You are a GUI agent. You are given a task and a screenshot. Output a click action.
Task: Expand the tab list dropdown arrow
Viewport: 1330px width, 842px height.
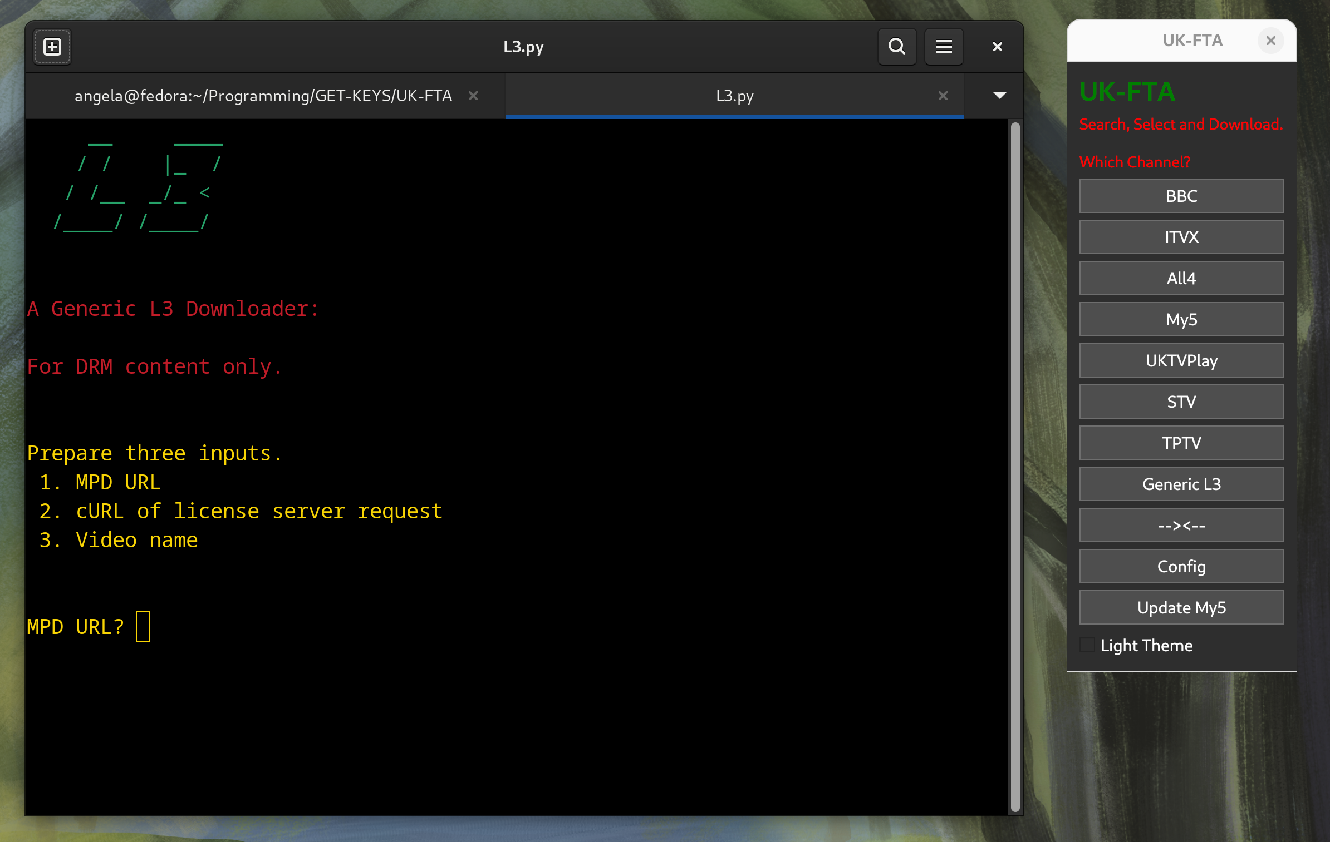[999, 96]
